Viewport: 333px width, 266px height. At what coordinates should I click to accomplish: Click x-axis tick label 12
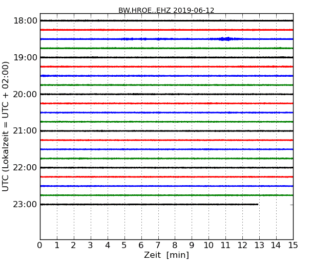pos(242,246)
